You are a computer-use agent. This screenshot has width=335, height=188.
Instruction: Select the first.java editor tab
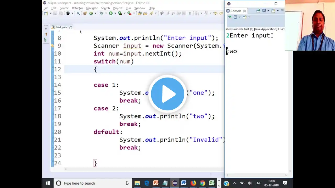(x=61, y=27)
